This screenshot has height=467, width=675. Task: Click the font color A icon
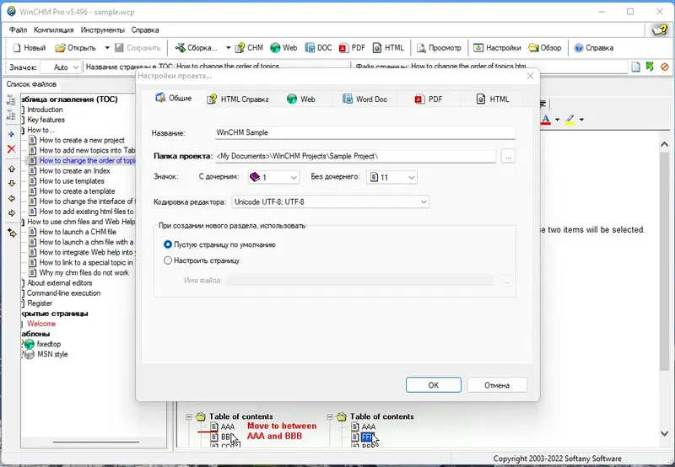pyautogui.click(x=546, y=119)
